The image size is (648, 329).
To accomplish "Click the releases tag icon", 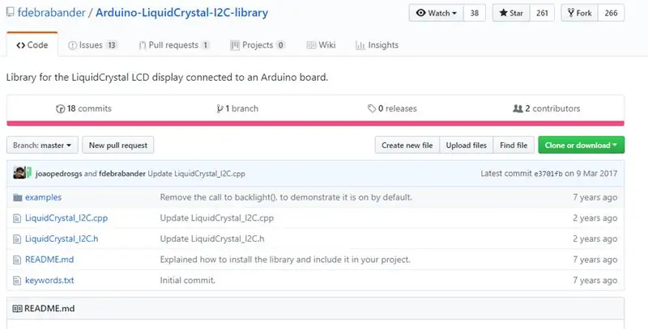I will coord(372,109).
